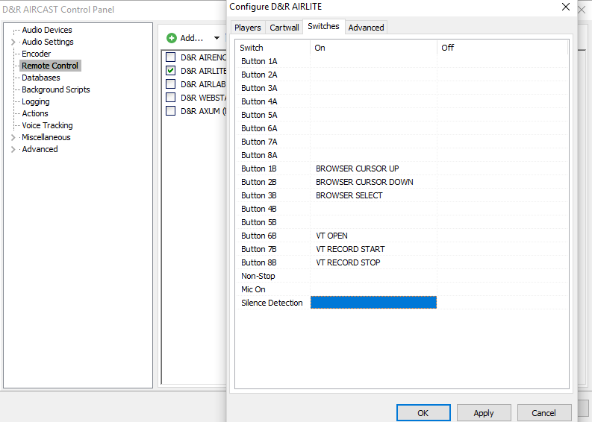Click the Apply button

coord(484,412)
